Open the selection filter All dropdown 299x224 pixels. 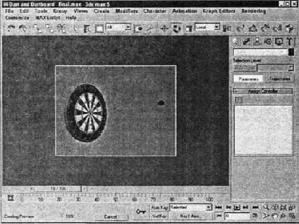tap(118, 27)
